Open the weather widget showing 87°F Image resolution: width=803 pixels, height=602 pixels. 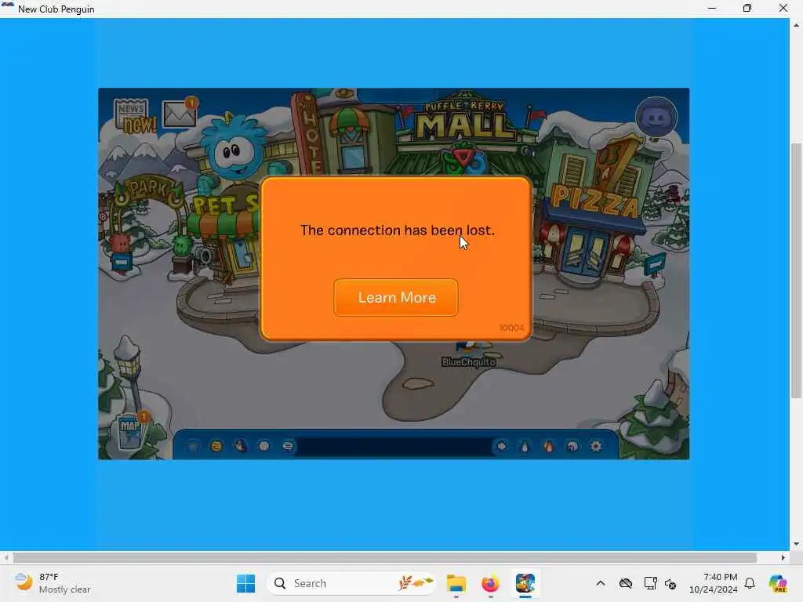pos(53,583)
